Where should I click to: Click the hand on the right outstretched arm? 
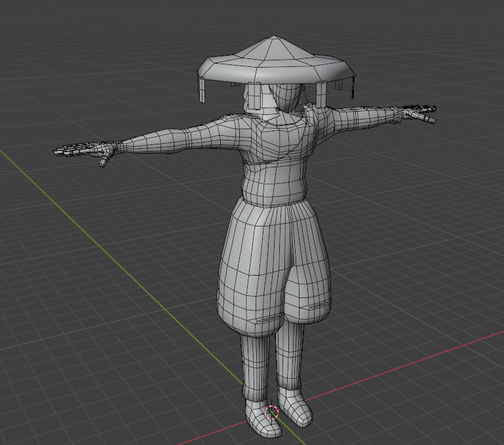click(x=417, y=113)
